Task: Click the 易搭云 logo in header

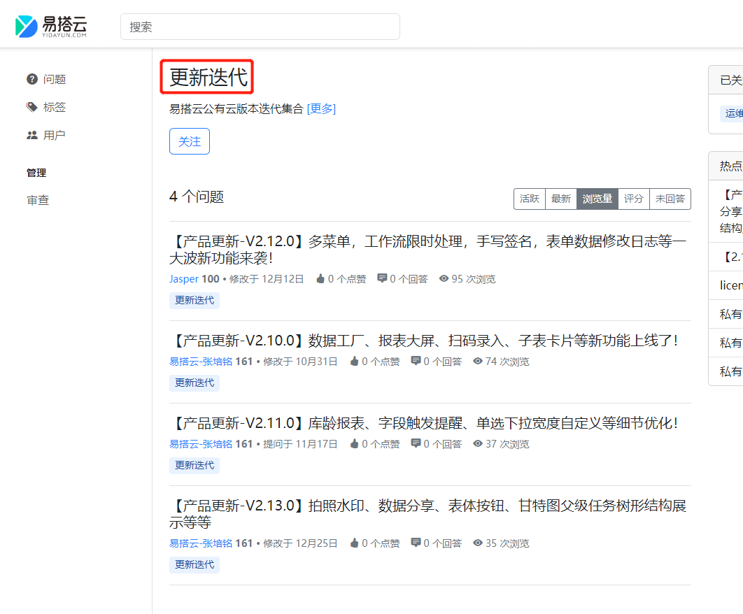Action: pyautogui.click(x=51, y=27)
